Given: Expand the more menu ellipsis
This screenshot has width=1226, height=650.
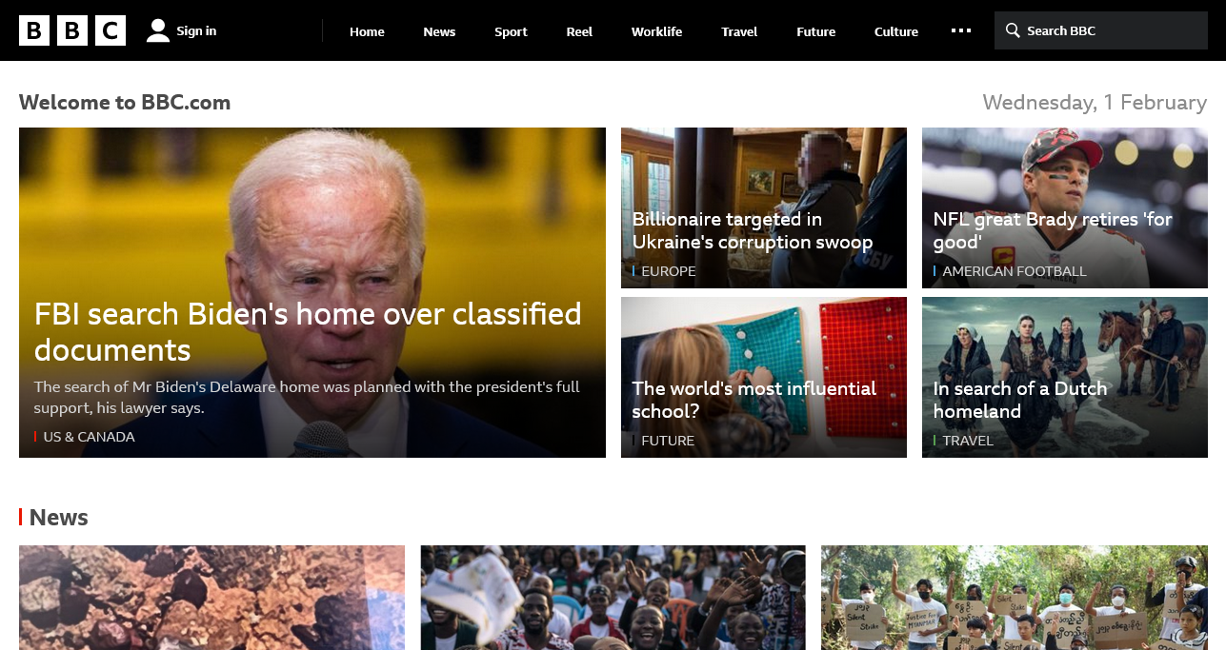Looking at the screenshot, I should pyautogui.click(x=961, y=30).
